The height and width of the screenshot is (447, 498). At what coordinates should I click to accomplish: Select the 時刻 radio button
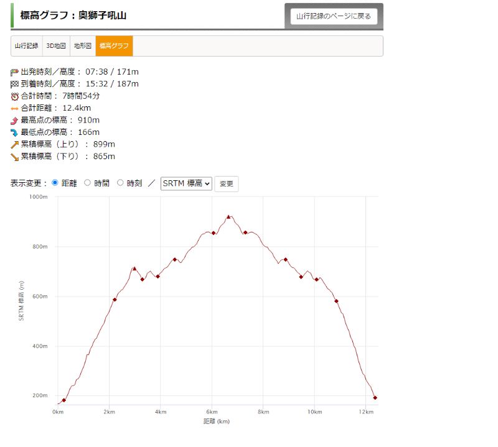pyautogui.click(x=120, y=183)
